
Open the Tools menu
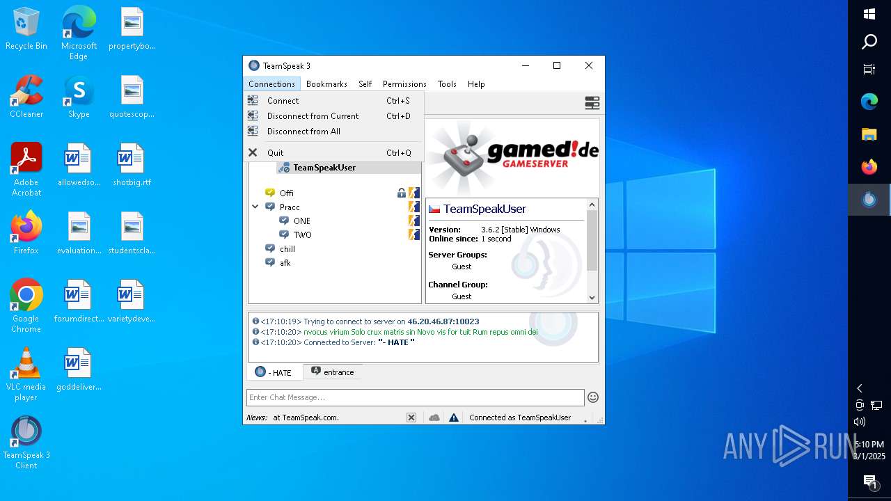447,83
